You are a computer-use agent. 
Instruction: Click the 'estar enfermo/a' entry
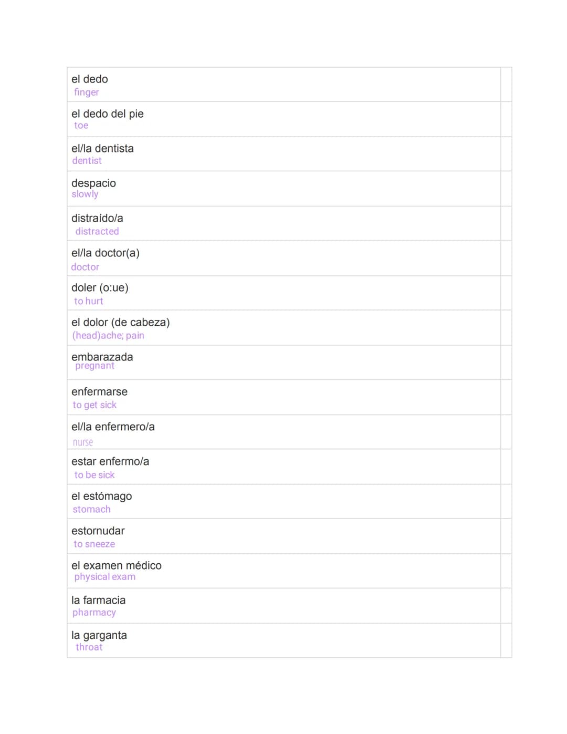click(x=110, y=462)
